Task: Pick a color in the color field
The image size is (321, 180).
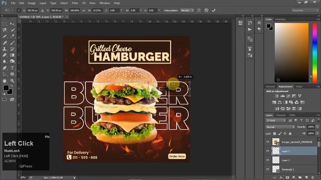Action: point(291,52)
